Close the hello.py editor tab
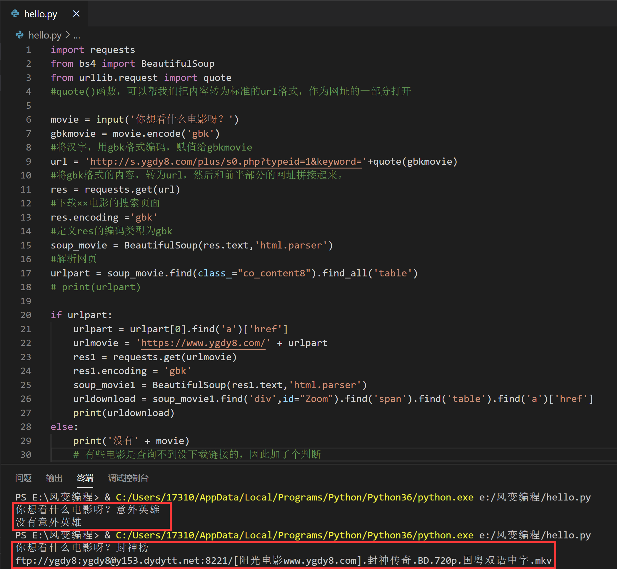 coord(76,14)
